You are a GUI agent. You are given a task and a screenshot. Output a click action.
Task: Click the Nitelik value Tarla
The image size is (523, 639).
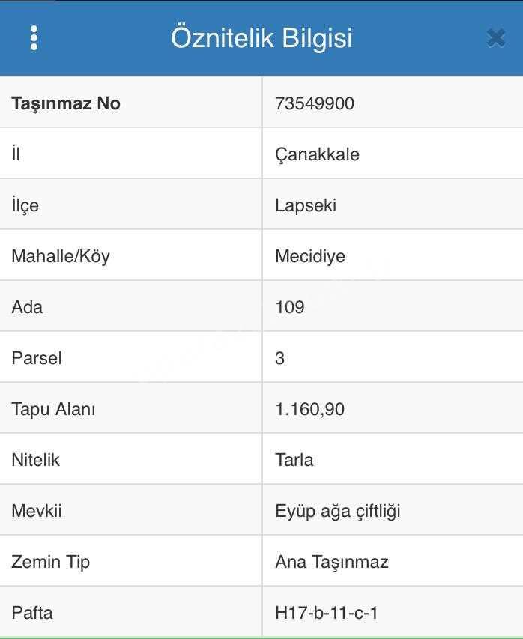(x=294, y=460)
